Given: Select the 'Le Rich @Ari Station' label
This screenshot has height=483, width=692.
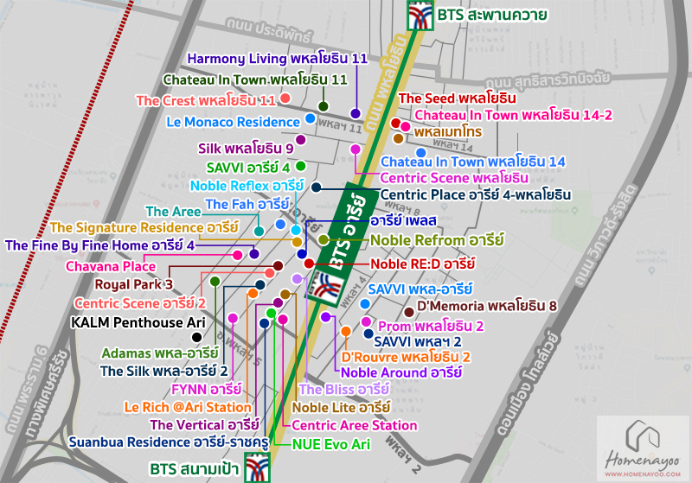Looking at the screenshot, I should (188, 407).
